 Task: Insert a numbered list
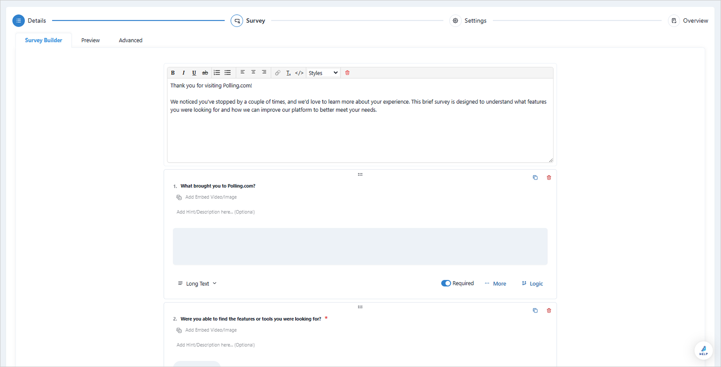click(217, 73)
